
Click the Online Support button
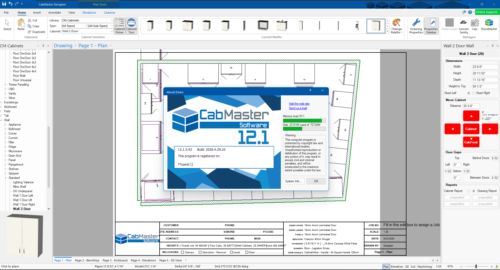487,12
